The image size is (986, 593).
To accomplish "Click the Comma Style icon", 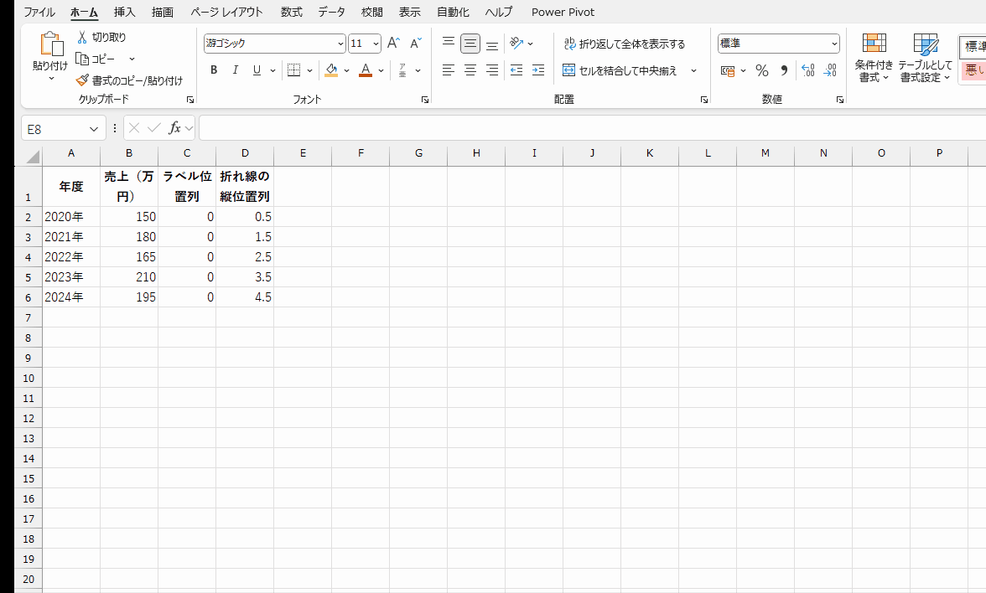I will 782,70.
